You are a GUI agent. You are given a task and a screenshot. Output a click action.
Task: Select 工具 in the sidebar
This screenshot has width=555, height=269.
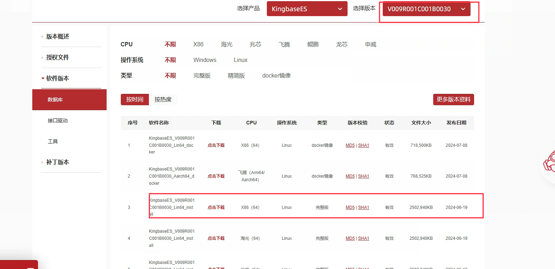(x=53, y=142)
